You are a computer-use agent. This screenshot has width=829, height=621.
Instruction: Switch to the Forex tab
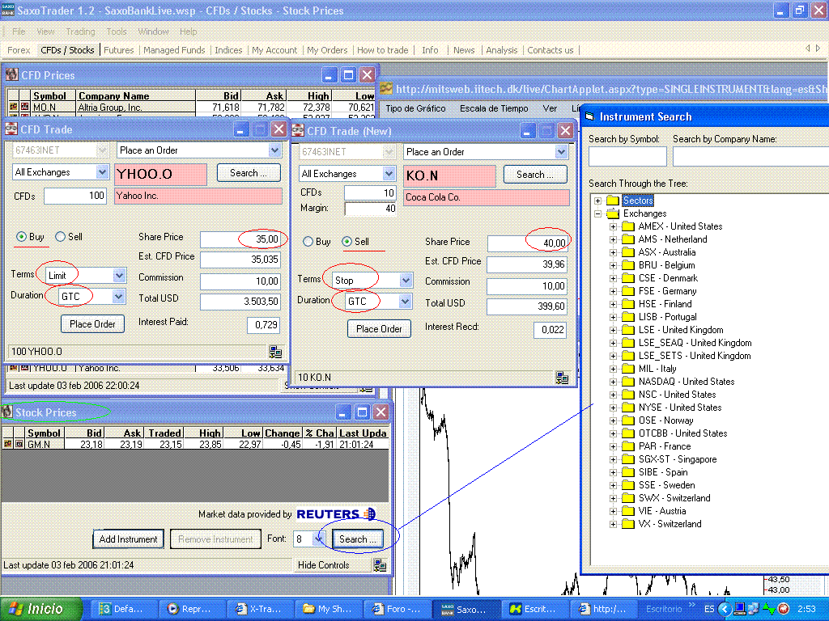pos(19,50)
